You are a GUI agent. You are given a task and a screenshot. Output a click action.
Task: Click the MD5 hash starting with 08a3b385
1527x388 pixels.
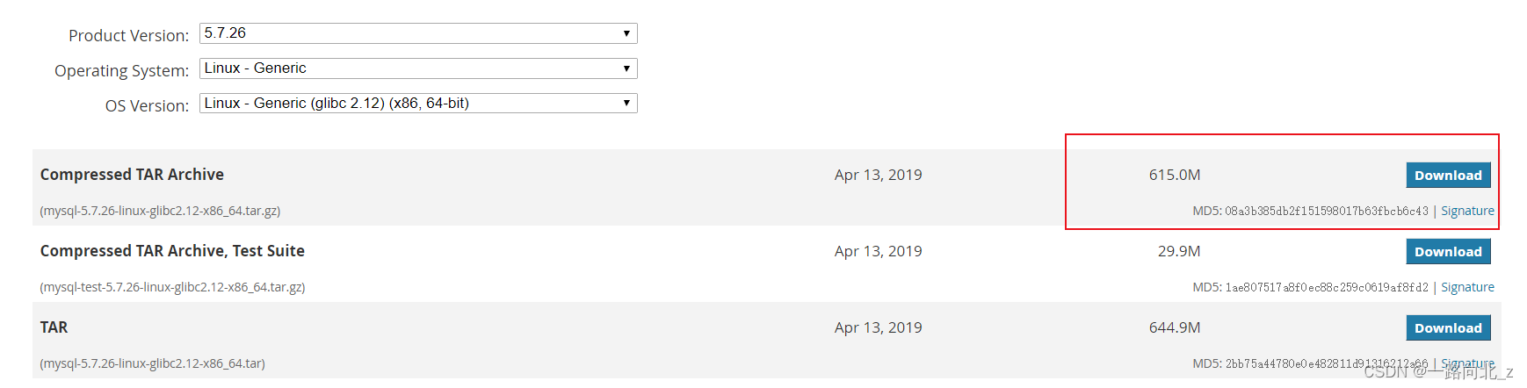tap(1327, 211)
